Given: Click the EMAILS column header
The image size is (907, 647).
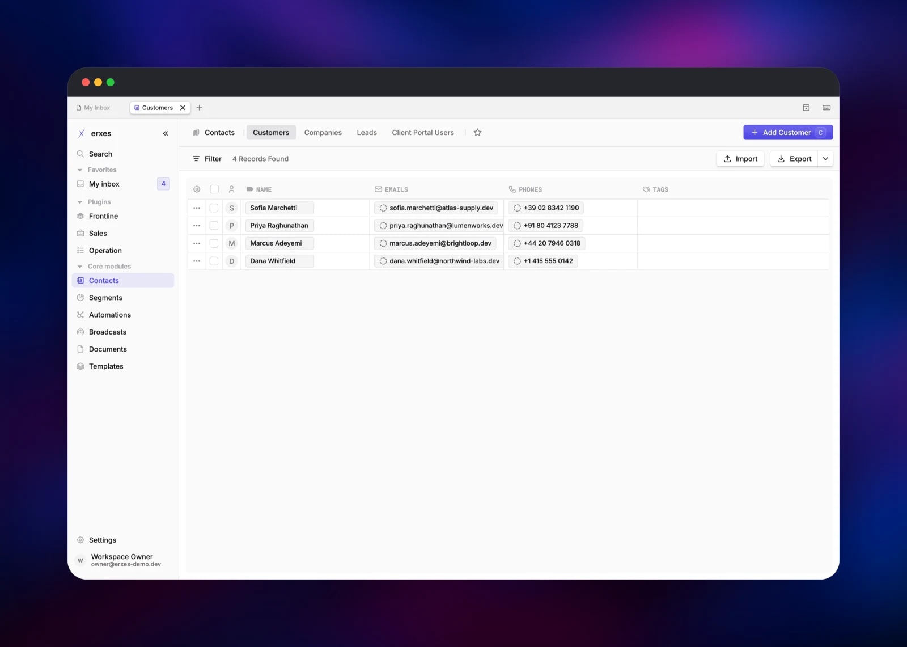Looking at the screenshot, I should (391, 189).
